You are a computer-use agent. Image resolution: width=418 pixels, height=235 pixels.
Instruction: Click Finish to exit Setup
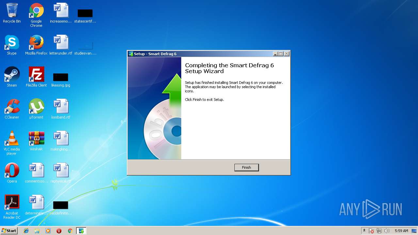(x=247, y=167)
